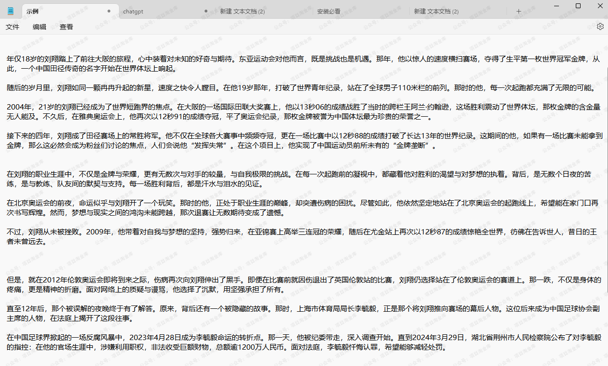Image resolution: width=608 pixels, height=366 pixels.
Task: Close the 示例 tab via its unsaved dot
Action: (x=109, y=11)
